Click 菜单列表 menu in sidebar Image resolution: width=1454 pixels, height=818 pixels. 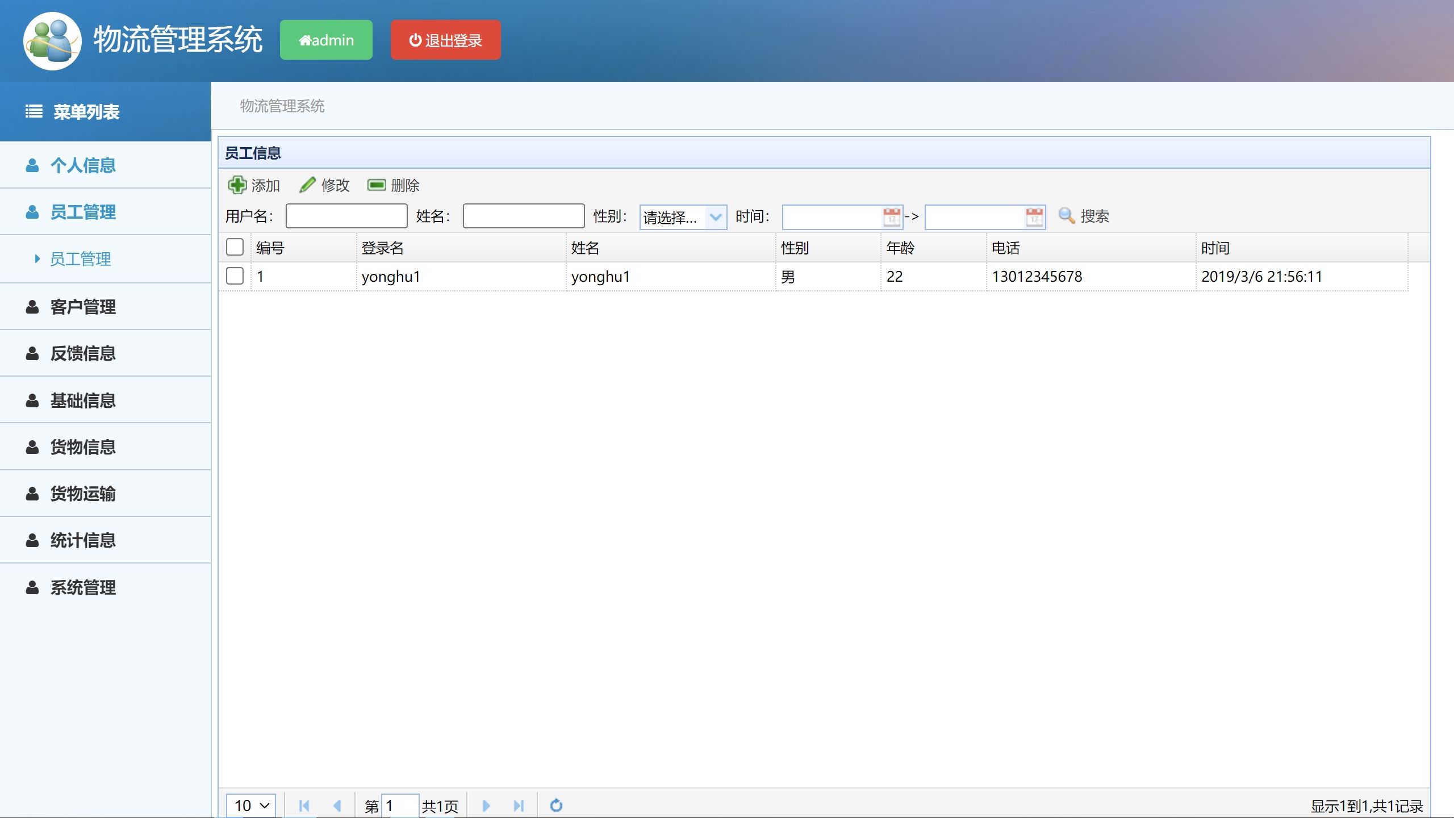point(105,111)
